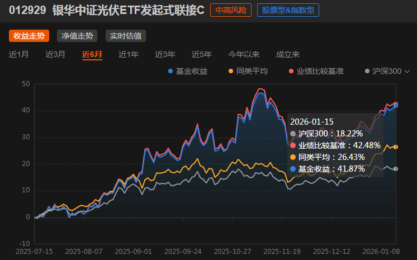This screenshot has width=417, height=260.
Task: Click the x-axis label 2025-09-24
Action: [x=183, y=252]
